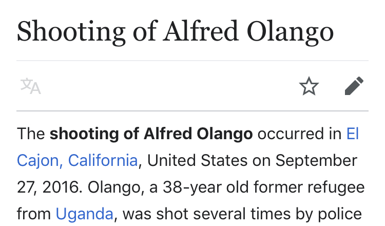Click the word "Olango" after 2016
This screenshot has height=226, width=385.
tap(115, 187)
